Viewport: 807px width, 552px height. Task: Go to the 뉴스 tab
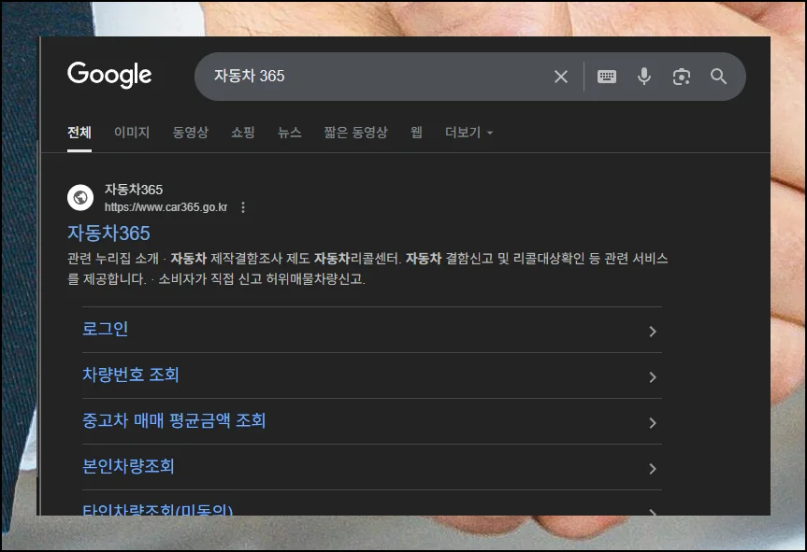coord(289,133)
